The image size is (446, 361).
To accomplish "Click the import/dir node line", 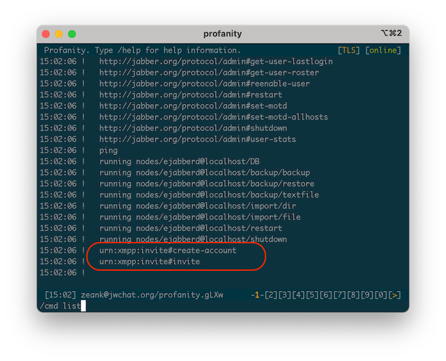I will pyautogui.click(x=197, y=206).
